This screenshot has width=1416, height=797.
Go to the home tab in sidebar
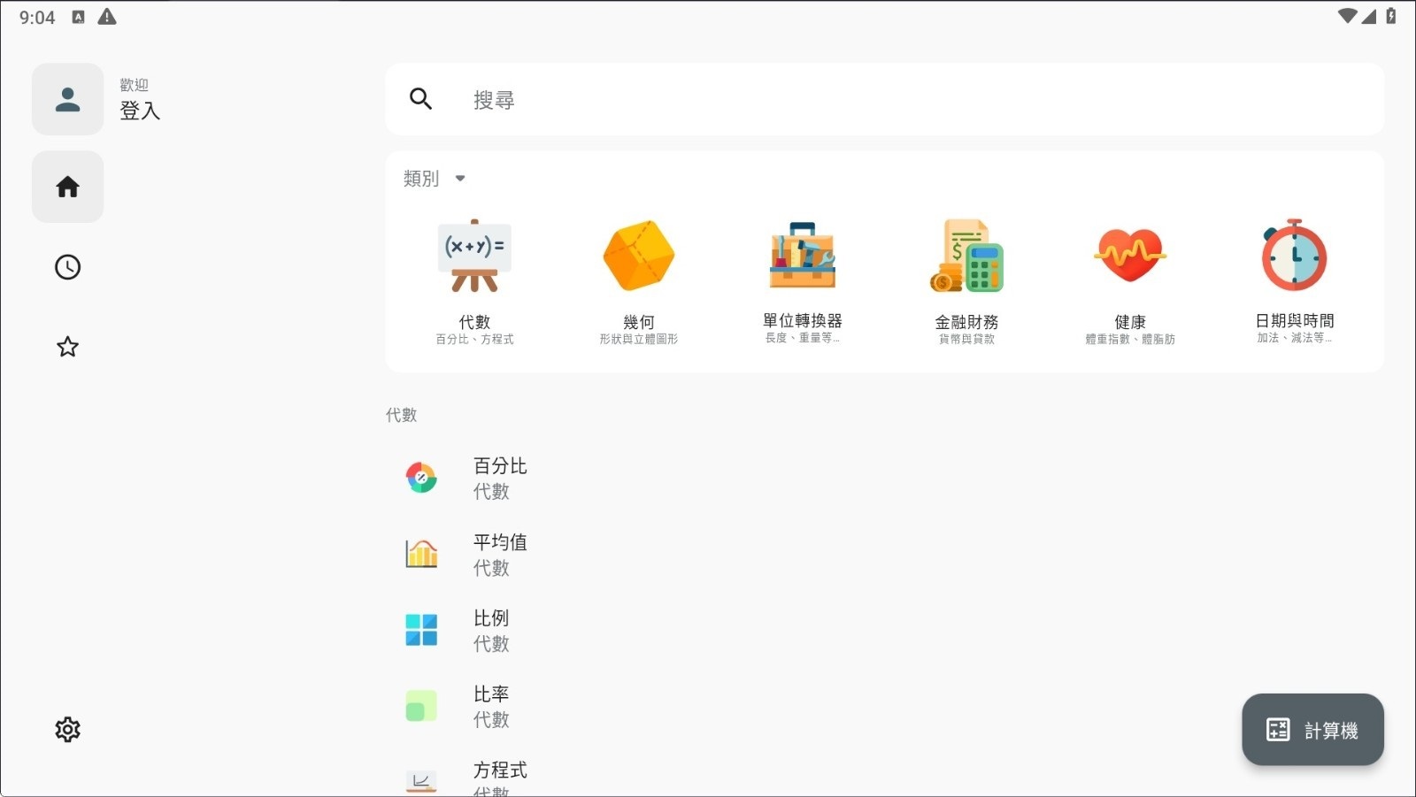[67, 187]
